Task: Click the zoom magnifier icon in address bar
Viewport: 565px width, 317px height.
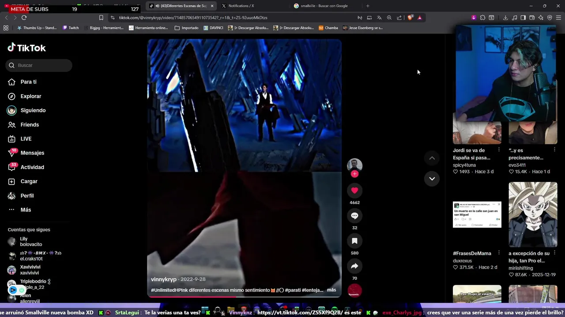Action: (x=389, y=18)
